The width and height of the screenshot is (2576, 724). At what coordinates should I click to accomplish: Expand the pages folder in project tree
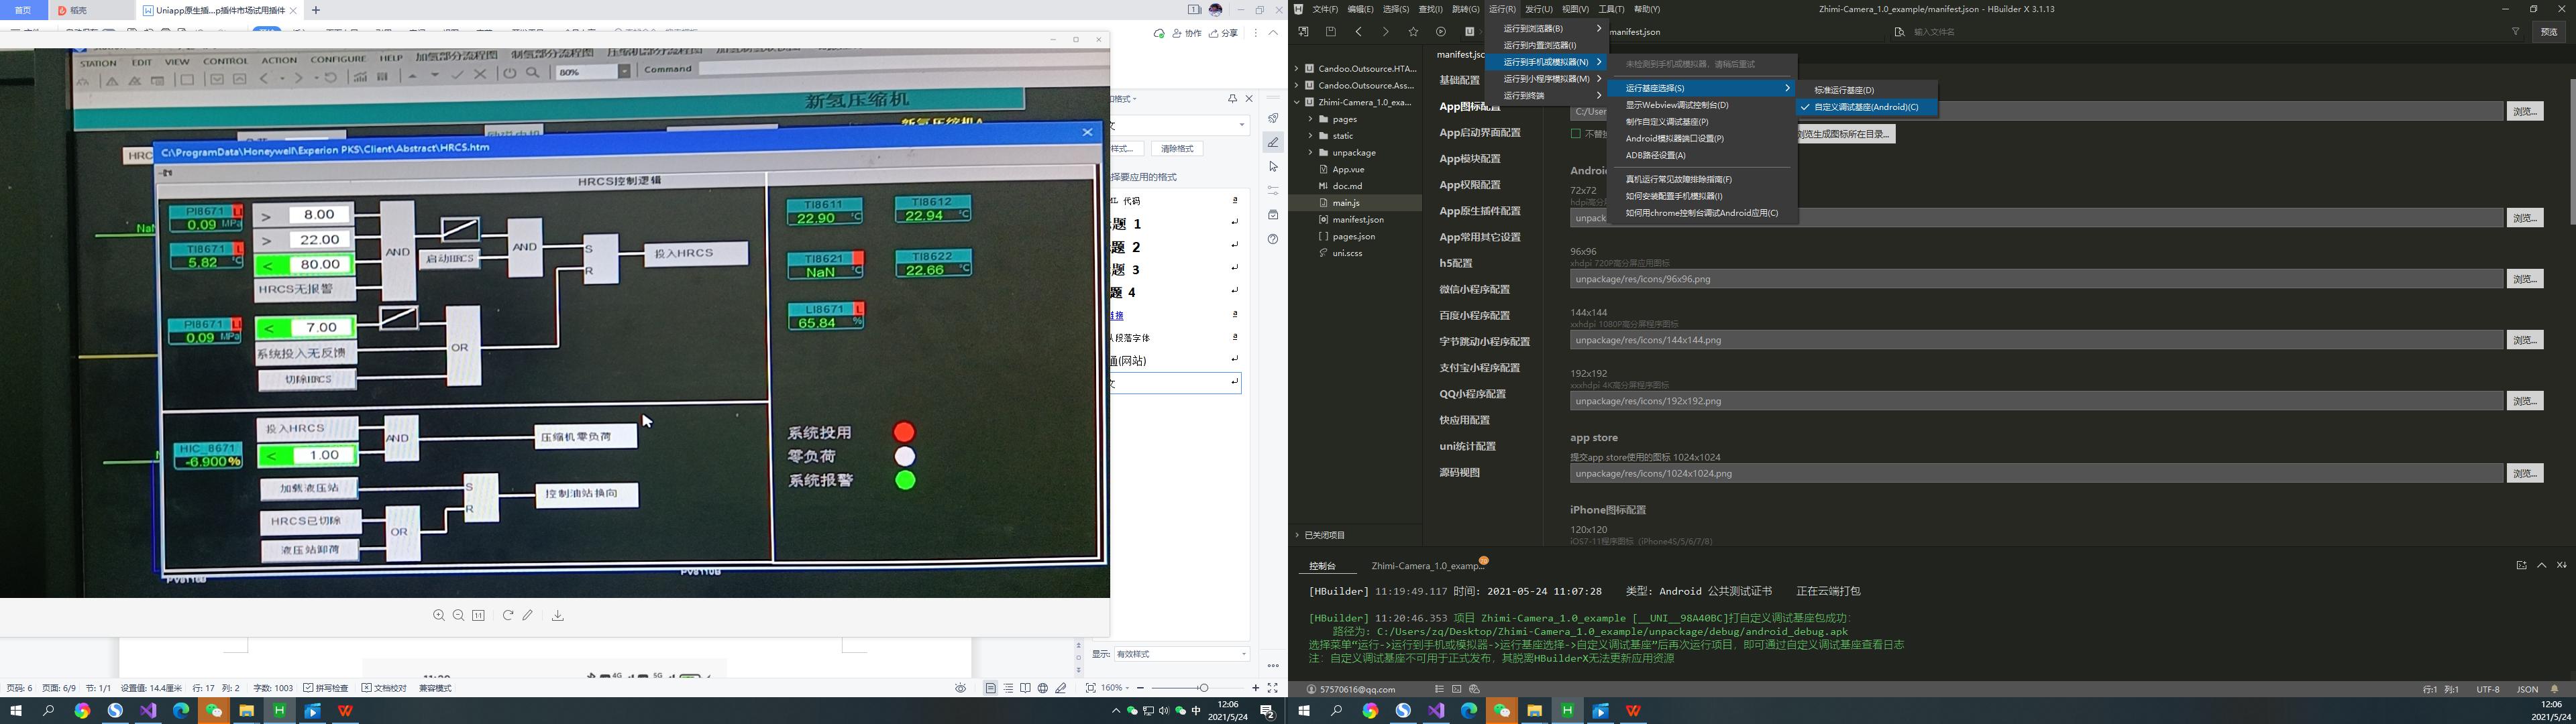pos(1311,119)
